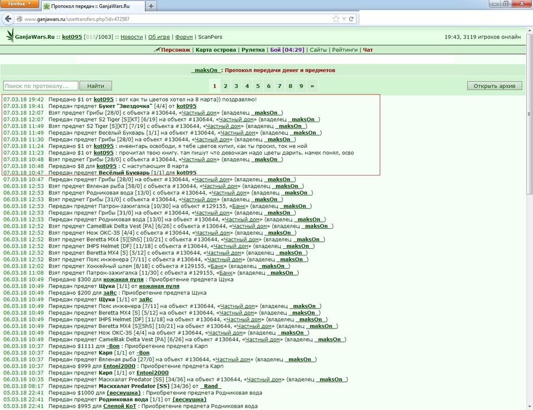This screenshot has width=533, height=410.
Task: Open the Рулетка menu item
Action: 253,50
